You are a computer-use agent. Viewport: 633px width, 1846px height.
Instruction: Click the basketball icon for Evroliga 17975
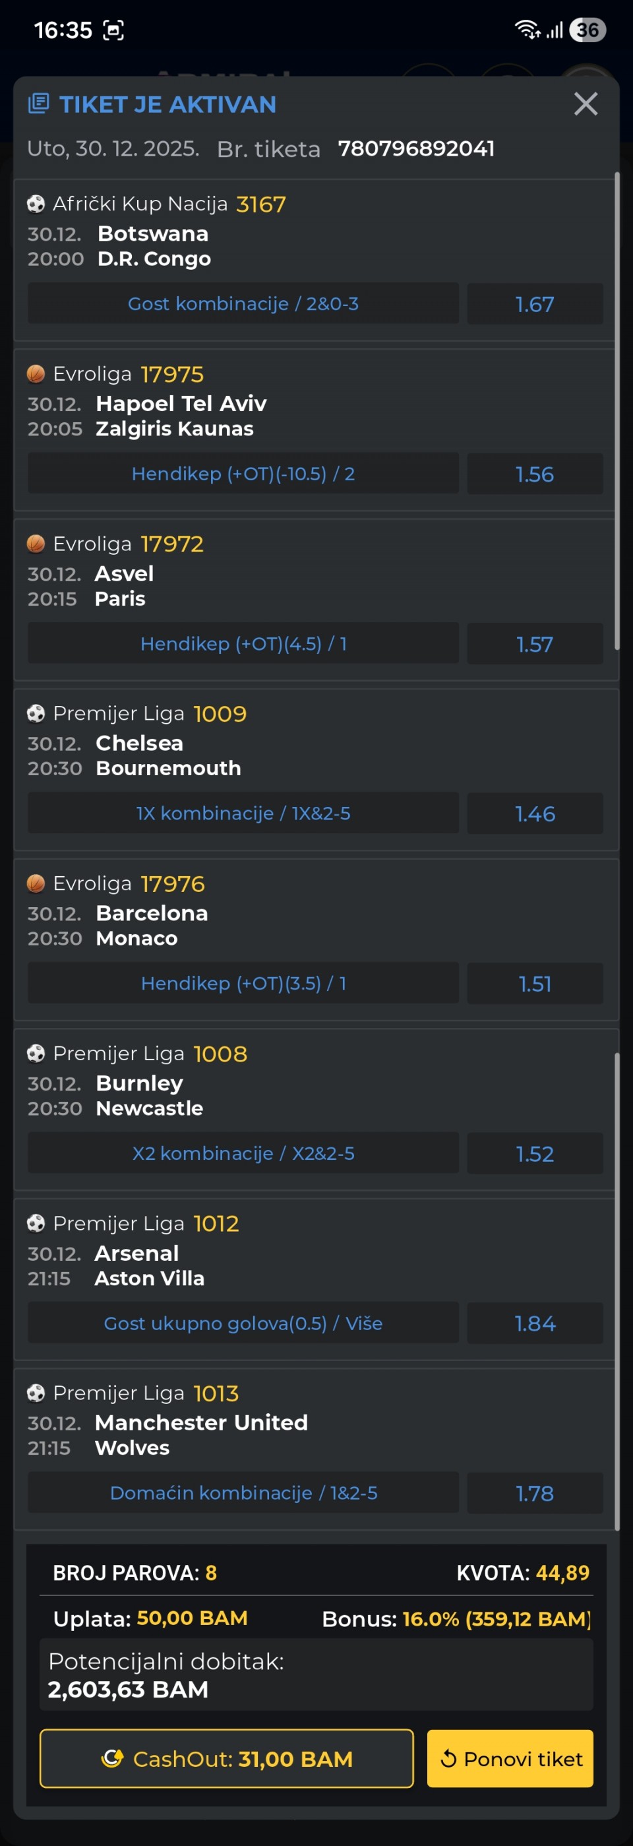(x=36, y=374)
